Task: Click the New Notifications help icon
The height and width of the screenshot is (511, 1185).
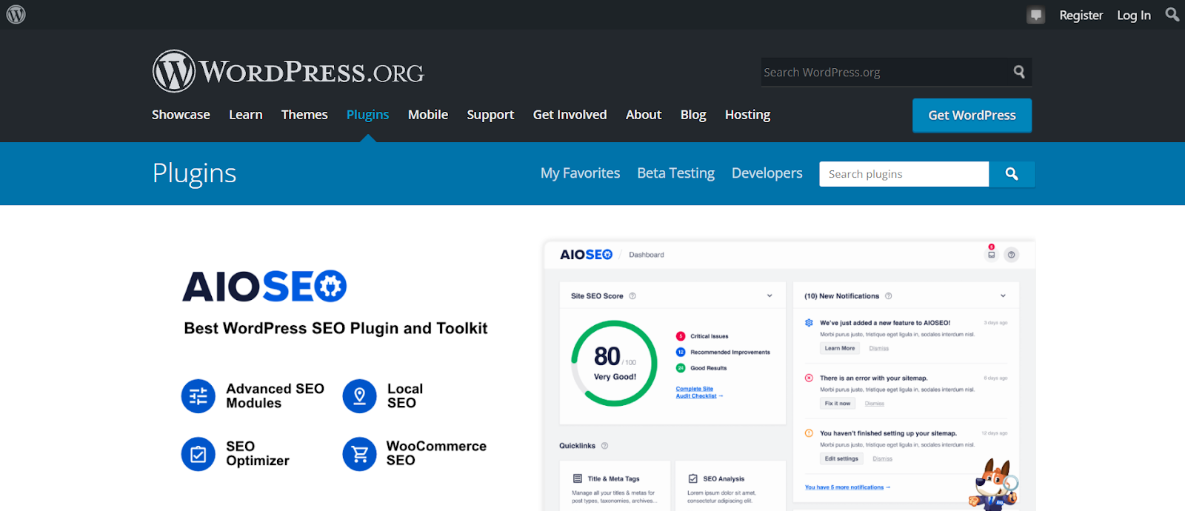Action: coord(889,296)
